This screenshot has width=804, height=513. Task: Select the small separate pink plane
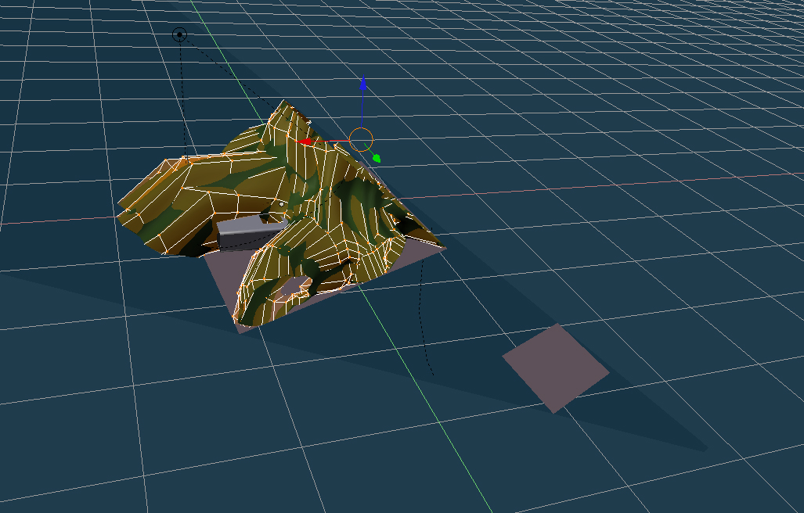tap(556, 368)
